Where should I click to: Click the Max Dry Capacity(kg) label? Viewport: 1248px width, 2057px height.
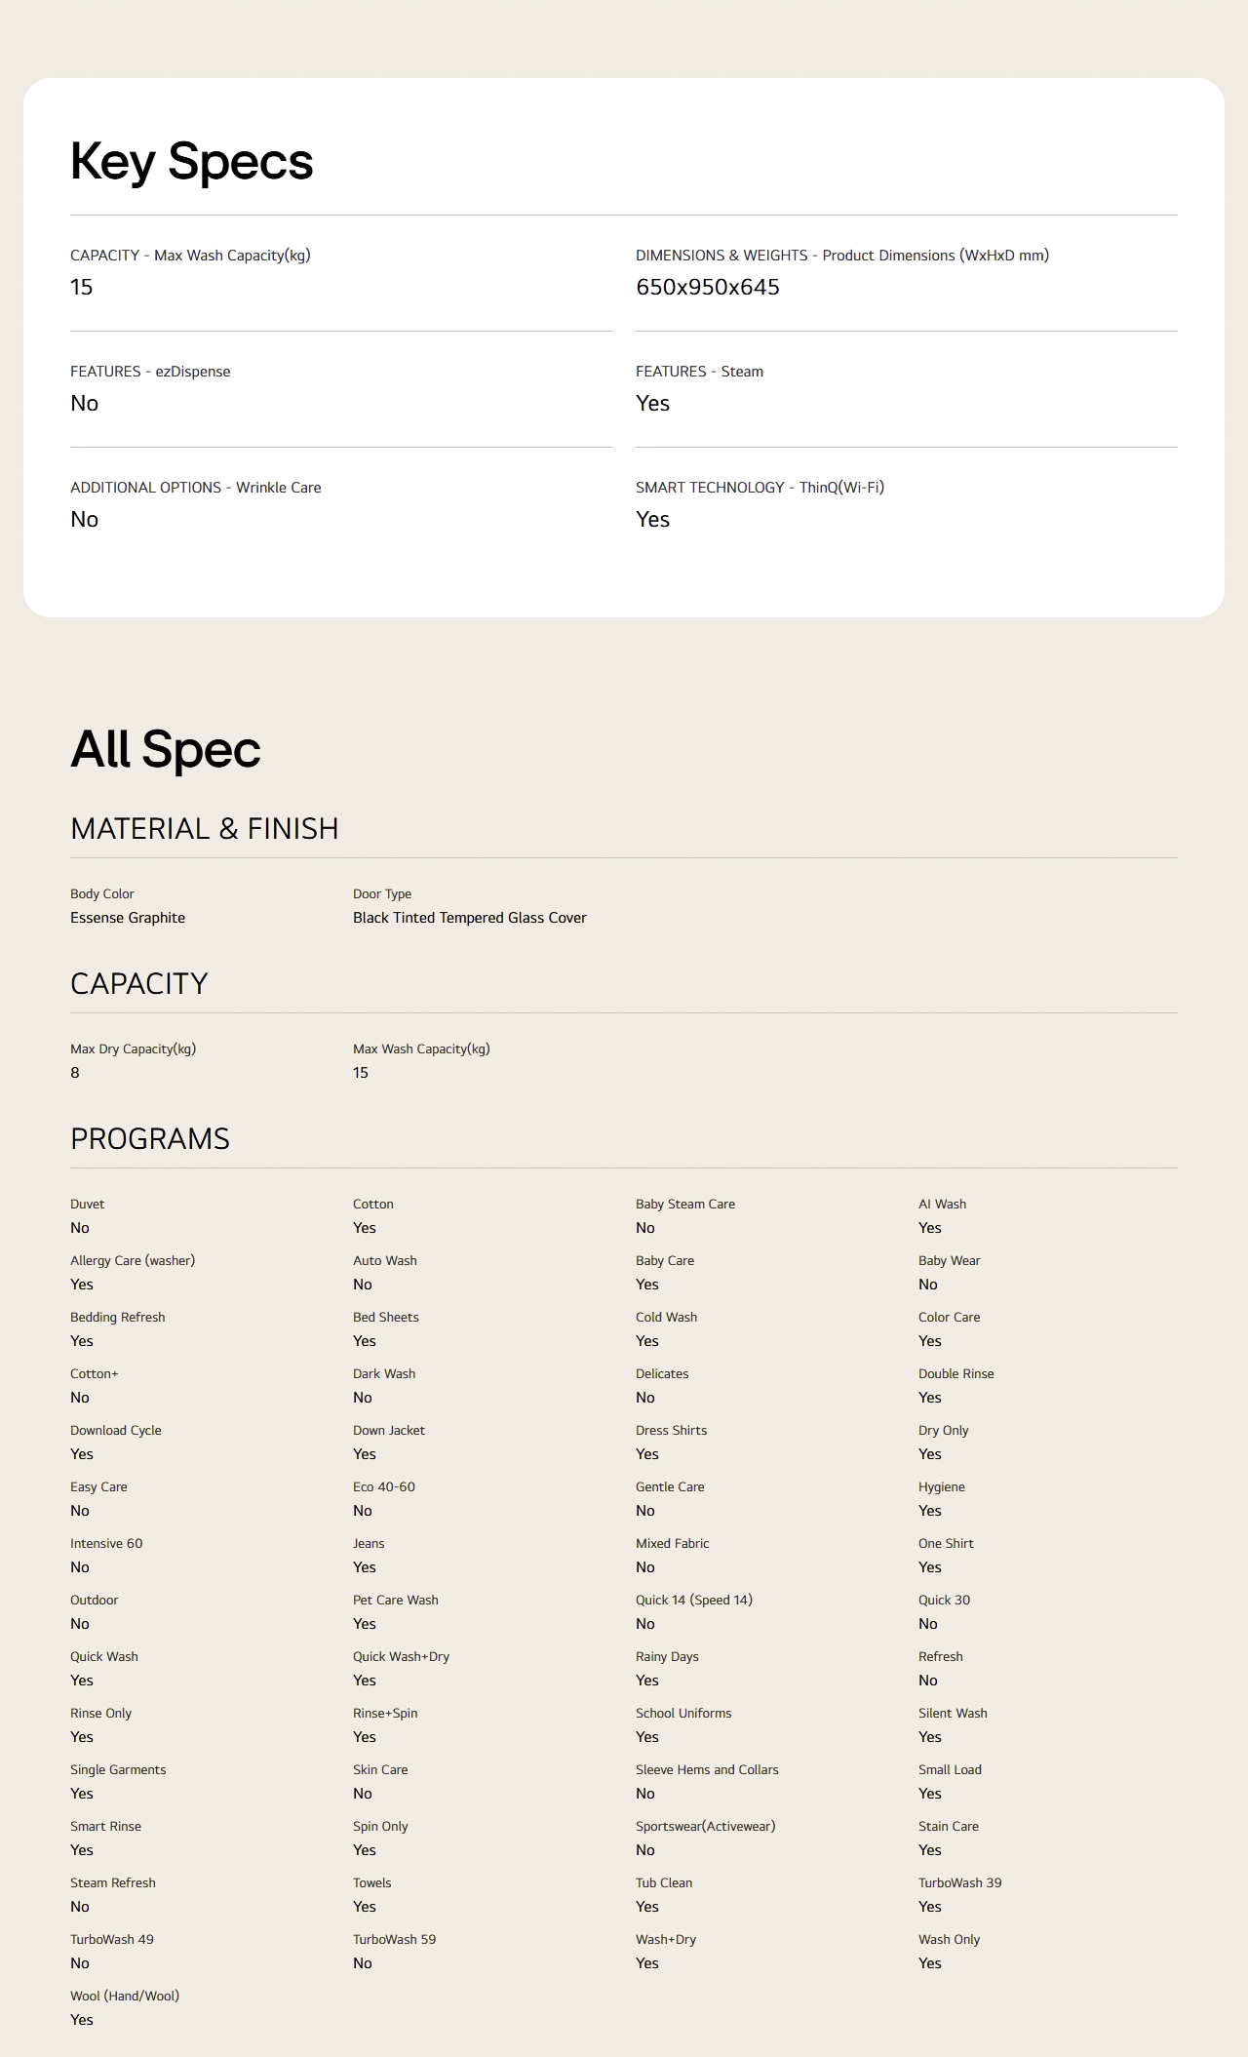tap(133, 1049)
